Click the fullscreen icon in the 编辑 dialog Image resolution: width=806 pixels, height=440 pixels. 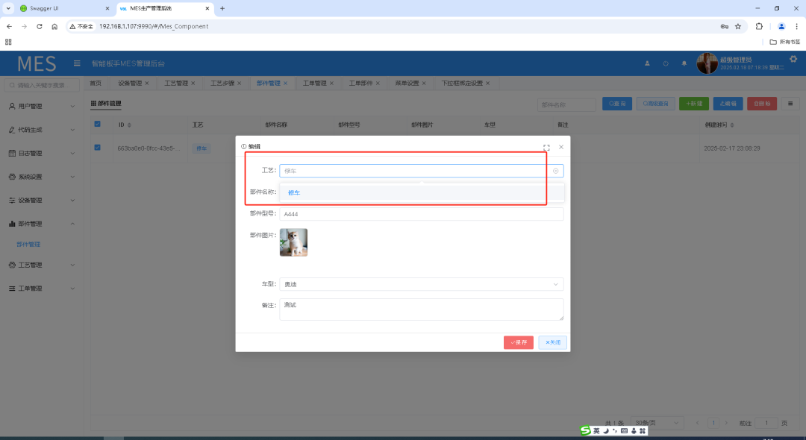point(546,147)
